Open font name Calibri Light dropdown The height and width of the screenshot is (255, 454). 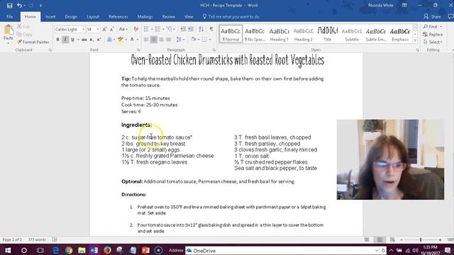83,30
